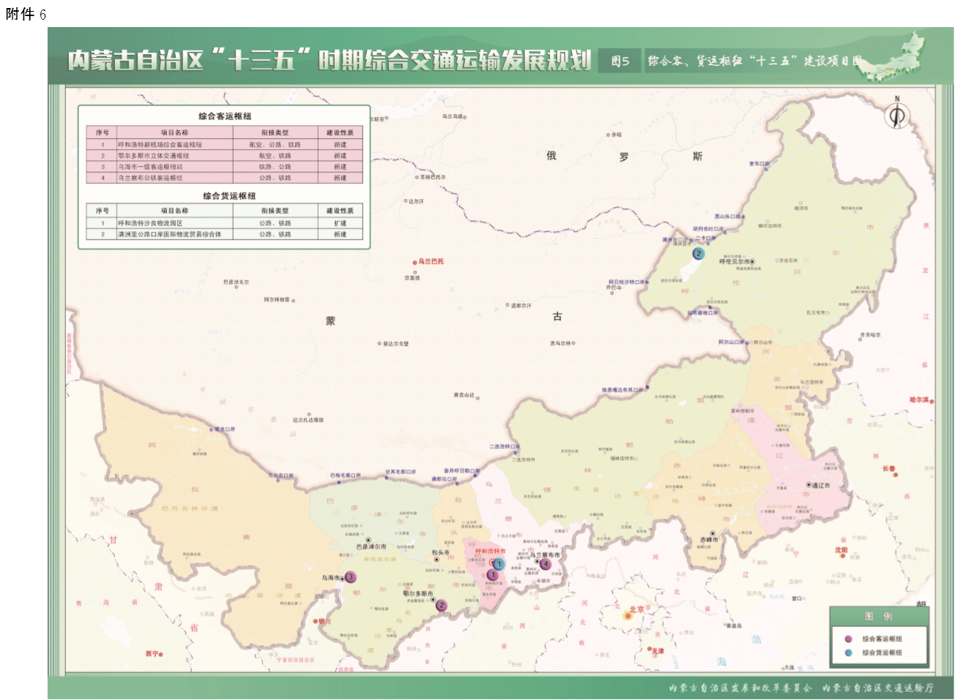Select the 呼和浩特新机场综合客运枢纽 table row
The height and width of the screenshot is (700, 960).
[224, 145]
